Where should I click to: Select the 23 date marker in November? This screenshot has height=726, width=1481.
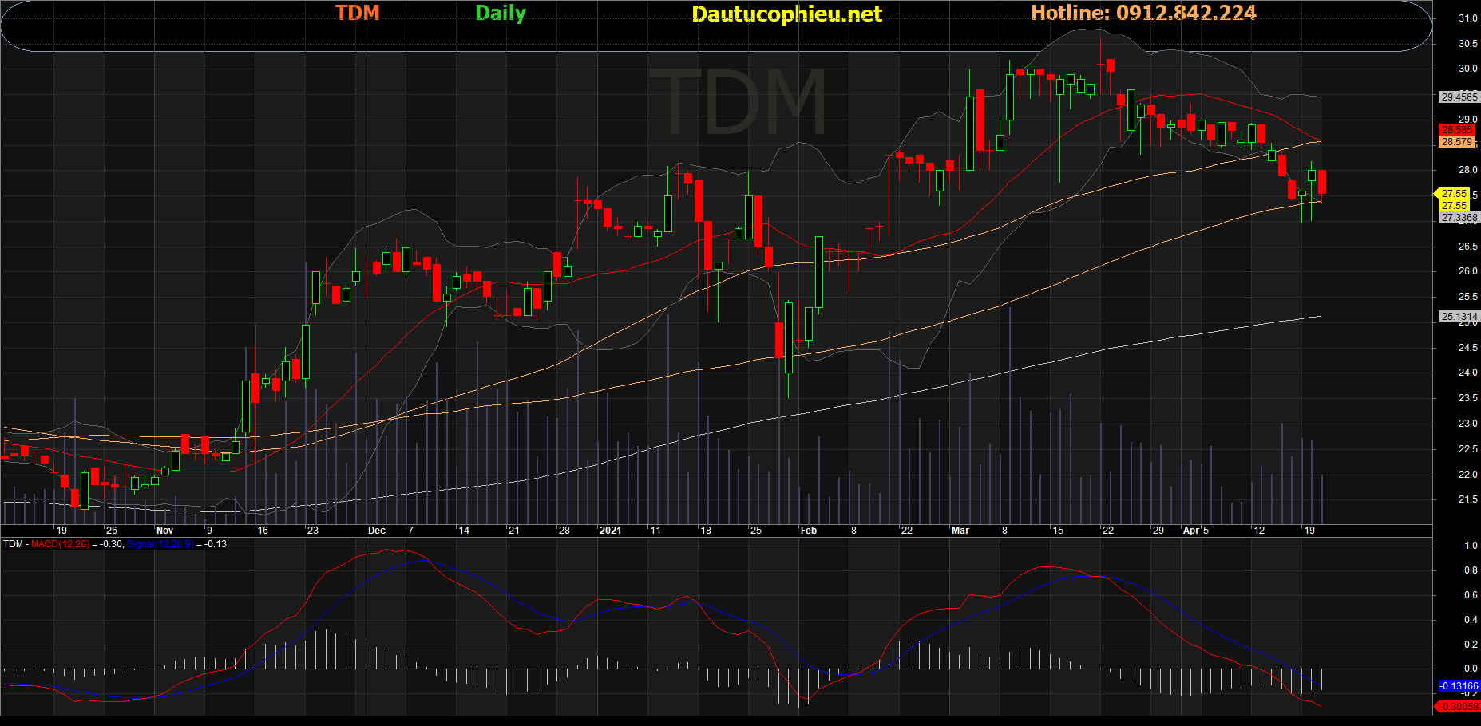pyautogui.click(x=312, y=531)
